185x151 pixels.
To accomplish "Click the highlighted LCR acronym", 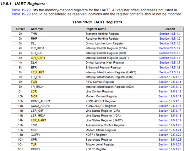I will click(x=34, y=92).
